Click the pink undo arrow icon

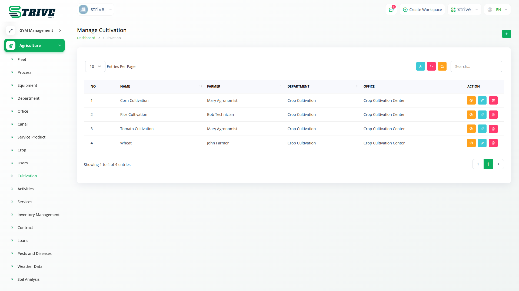tap(431, 66)
